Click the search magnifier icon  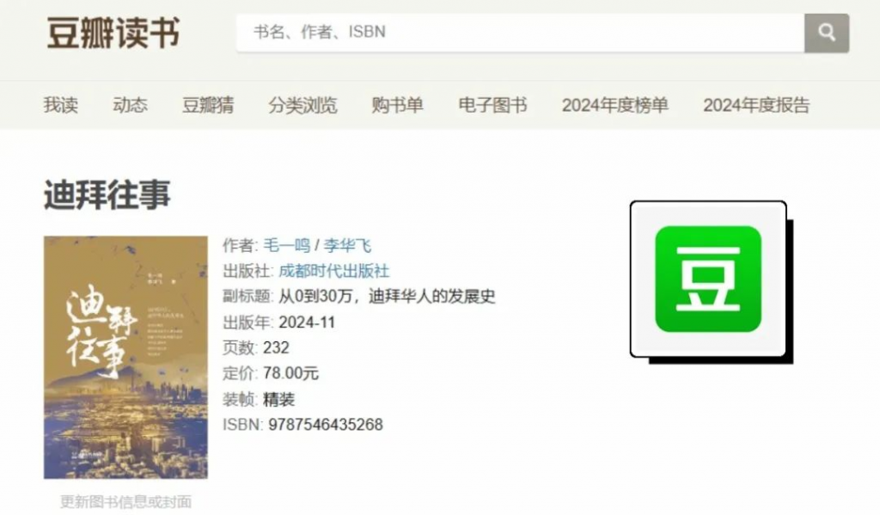(x=827, y=33)
